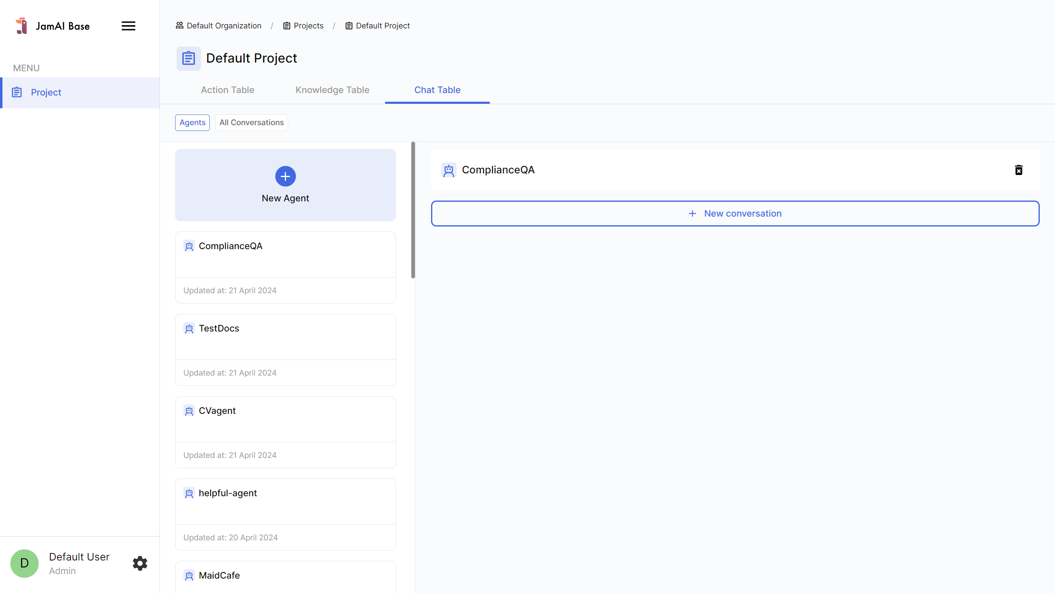This screenshot has height=593, width=1055.
Task: Click the Default Project clipboard icon
Action: pyautogui.click(x=188, y=58)
